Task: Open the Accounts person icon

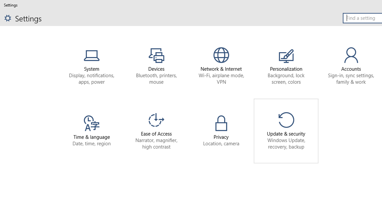Action: pyautogui.click(x=351, y=55)
